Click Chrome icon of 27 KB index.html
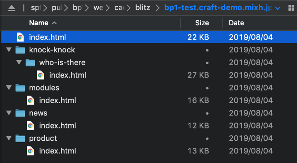 pyautogui.click(x=40, y=75)
